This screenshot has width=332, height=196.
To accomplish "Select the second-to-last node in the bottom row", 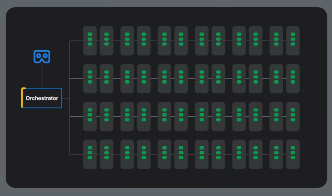I will point(277,154).
